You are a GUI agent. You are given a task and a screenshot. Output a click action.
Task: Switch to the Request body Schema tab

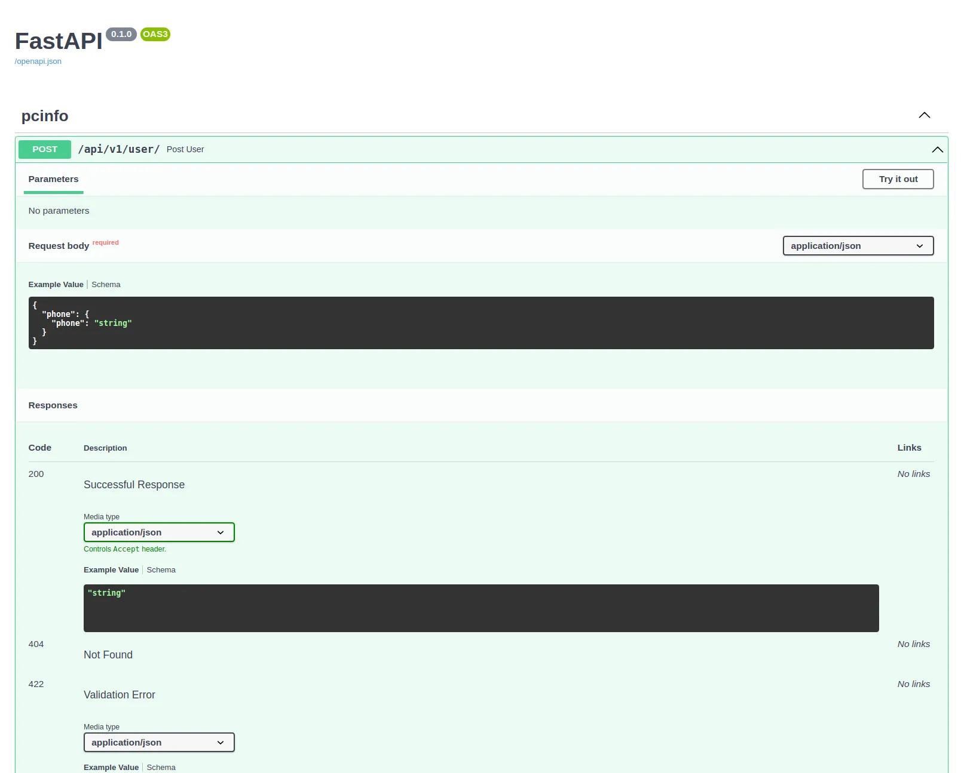106,285
